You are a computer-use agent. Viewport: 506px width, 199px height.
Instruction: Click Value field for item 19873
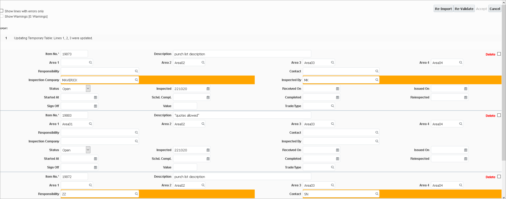tap(185, 106)
